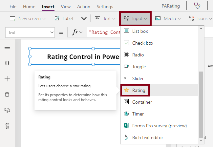Click the Media picture icon
This screenshot has height=148, width=213.
(x=158, y=18)
